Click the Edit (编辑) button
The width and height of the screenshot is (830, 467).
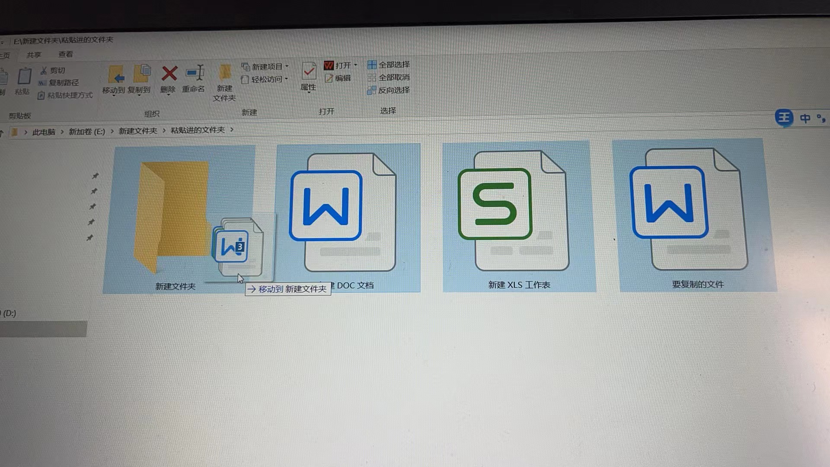(x=338, y=78)
